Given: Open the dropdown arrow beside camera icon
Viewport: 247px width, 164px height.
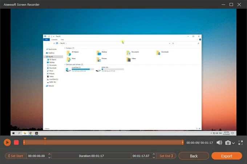Looking at the screenshot, I should pyautogui.click(x=233, y=143).
